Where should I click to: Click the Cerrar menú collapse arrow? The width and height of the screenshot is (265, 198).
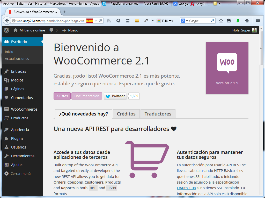coord(6,174)
